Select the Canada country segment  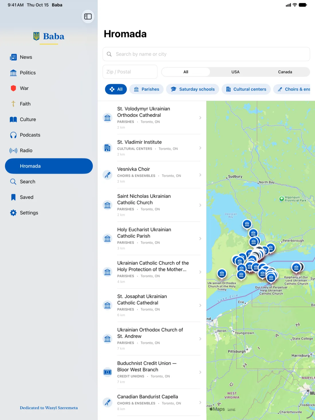[285, 72]
